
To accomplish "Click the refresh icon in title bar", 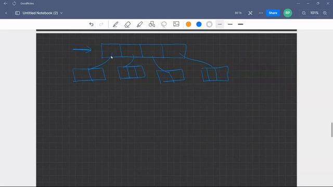I will click(14, 4).
